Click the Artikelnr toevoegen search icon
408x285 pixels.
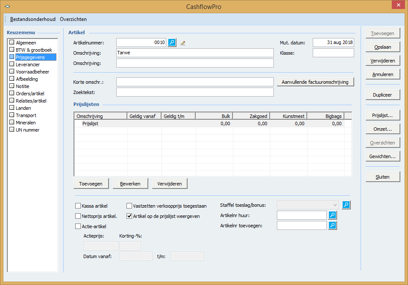coord(332,226)
